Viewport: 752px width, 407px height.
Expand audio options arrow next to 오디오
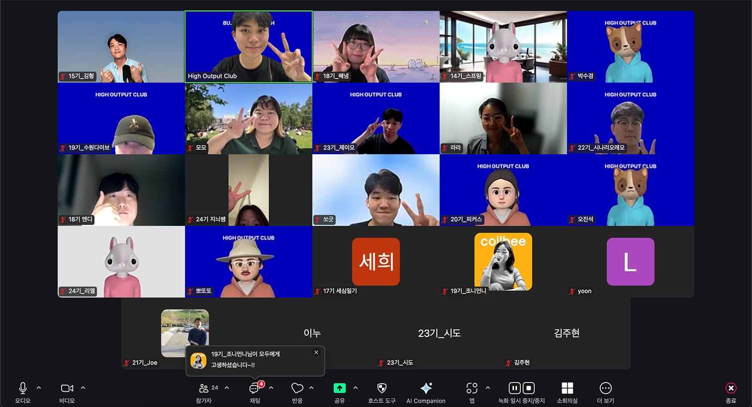39,388
